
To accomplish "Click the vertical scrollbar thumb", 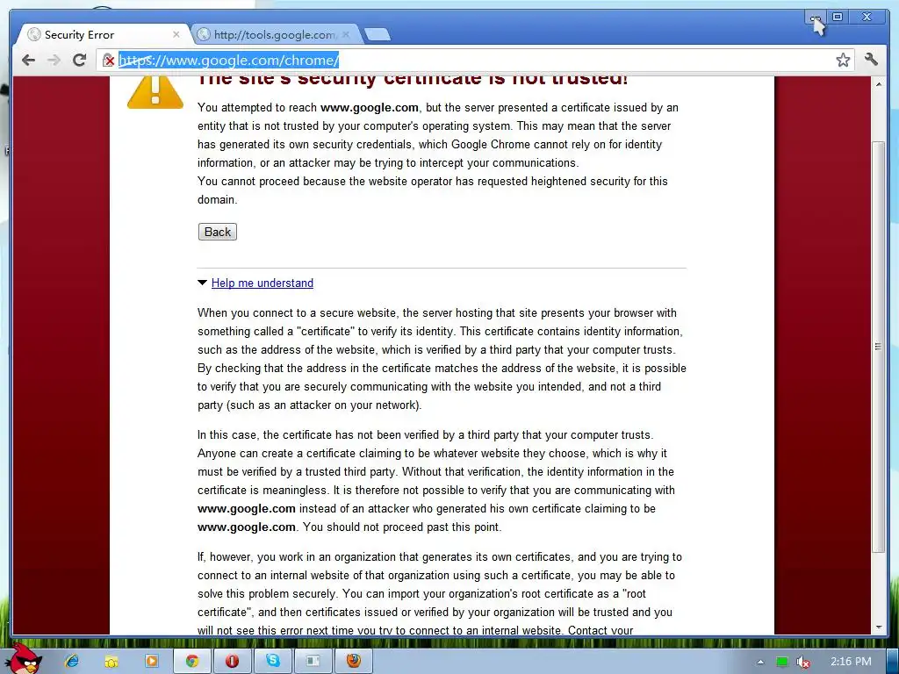I will click(x=878, y=347).
